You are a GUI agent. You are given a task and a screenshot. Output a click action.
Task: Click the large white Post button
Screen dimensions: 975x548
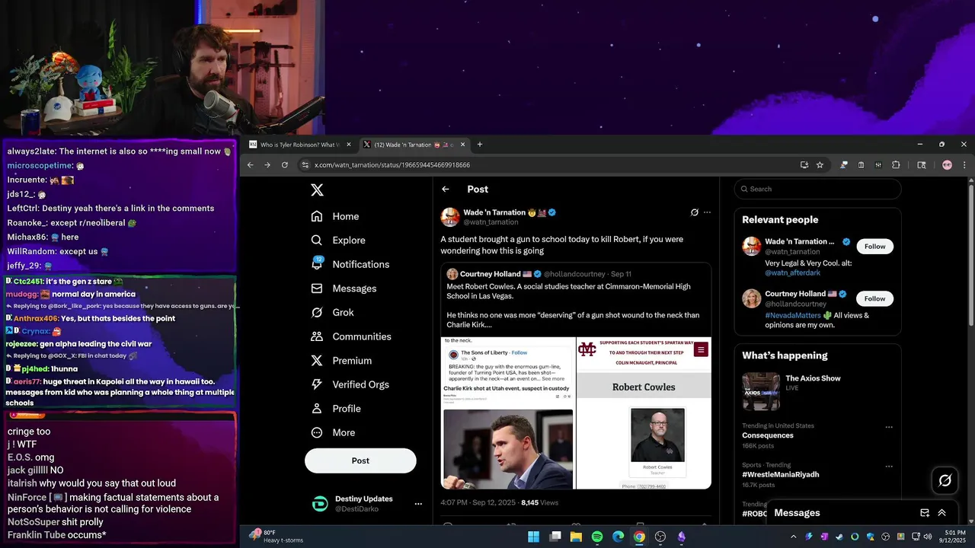point(360,460)
